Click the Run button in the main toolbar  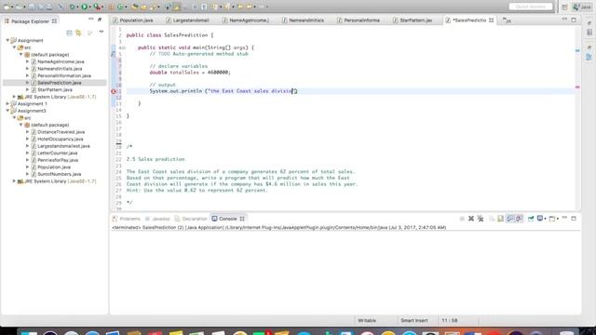point(85,7)
